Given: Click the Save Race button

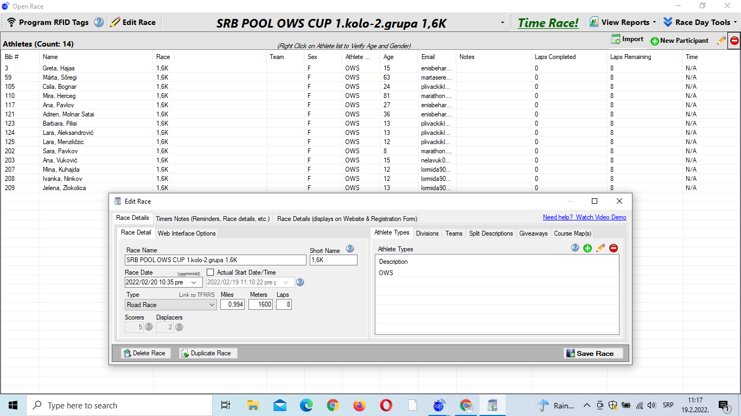Looking at the screenshot, I should click(593, 353).
